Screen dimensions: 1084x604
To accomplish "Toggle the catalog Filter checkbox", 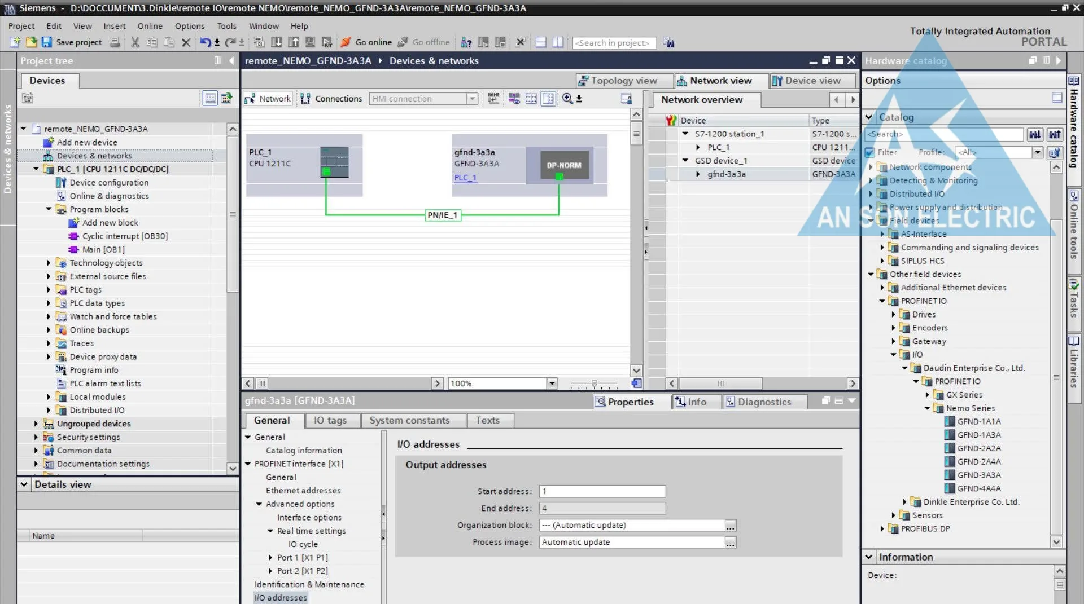I will 870,152.
